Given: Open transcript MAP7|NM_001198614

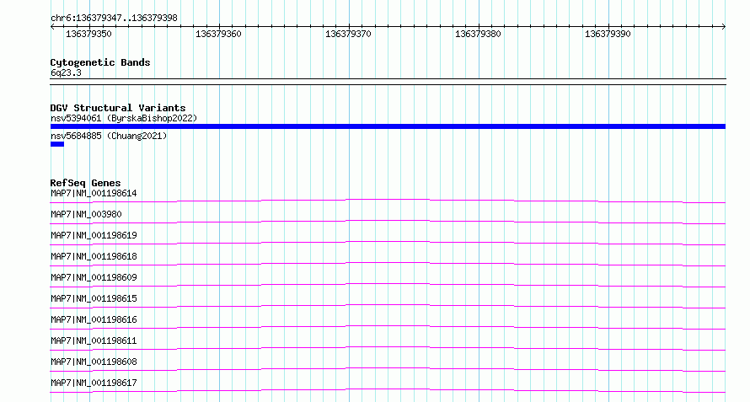Looking at the screenshot, I should [94, 193].
